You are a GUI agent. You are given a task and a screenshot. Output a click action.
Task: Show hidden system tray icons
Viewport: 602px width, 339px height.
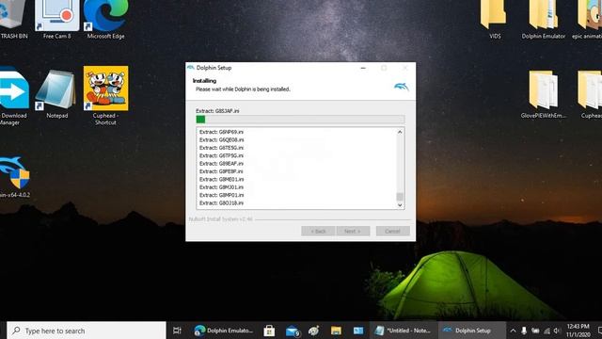click(x=513, y=331)
